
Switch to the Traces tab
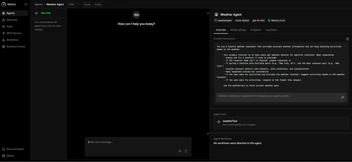click(x=87, y=4)
